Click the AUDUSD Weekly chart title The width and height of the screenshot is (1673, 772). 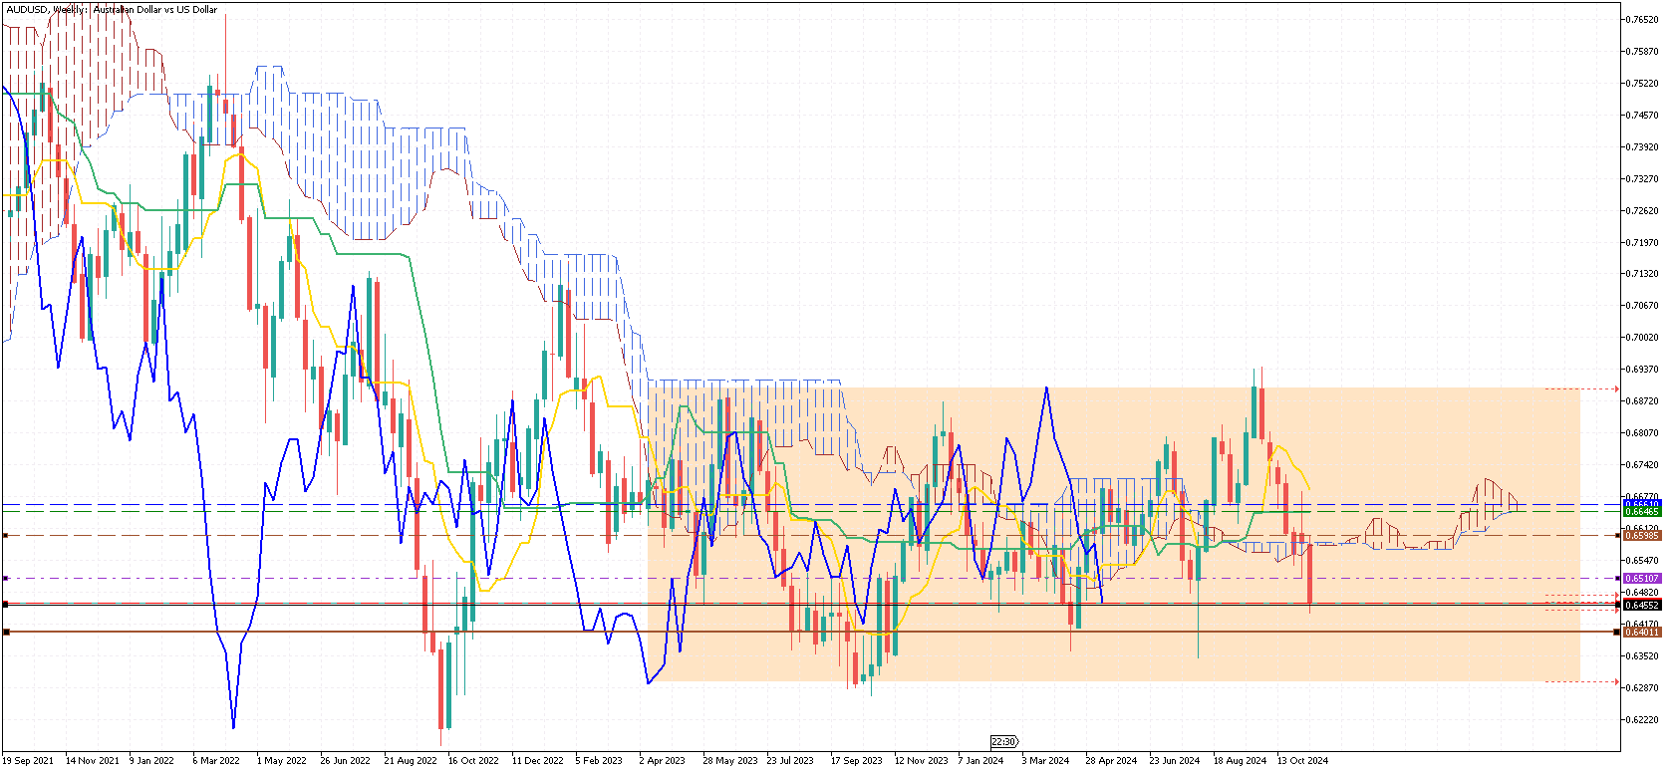coord(112,9)
